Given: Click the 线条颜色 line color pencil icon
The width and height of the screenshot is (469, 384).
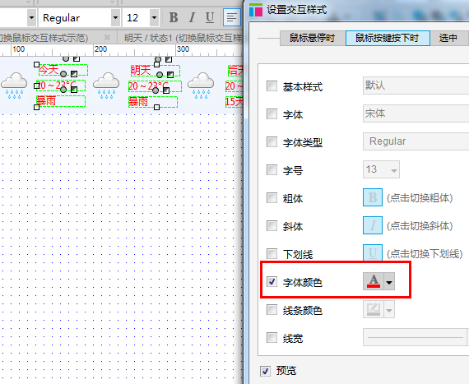Looking at the screenshot, I should [374, 309].
